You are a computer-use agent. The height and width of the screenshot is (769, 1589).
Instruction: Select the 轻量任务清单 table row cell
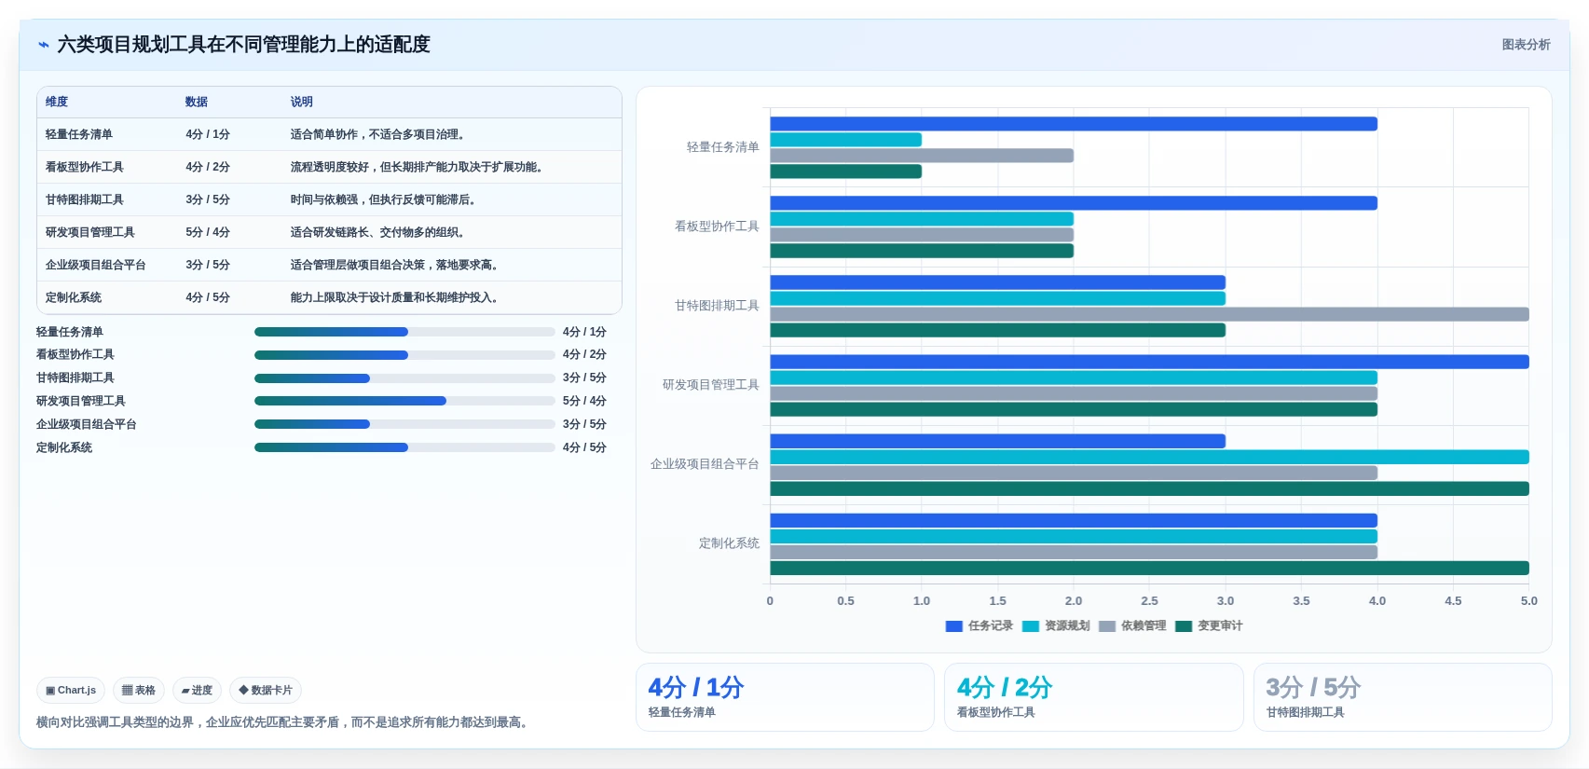click(x=79, y=134)
